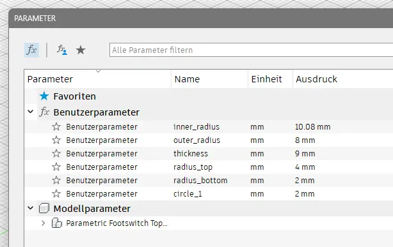Click the outer_radius name cell
The height and width of the screenshot is (247, 393).
pyautogui.click(x=196, y=140)
